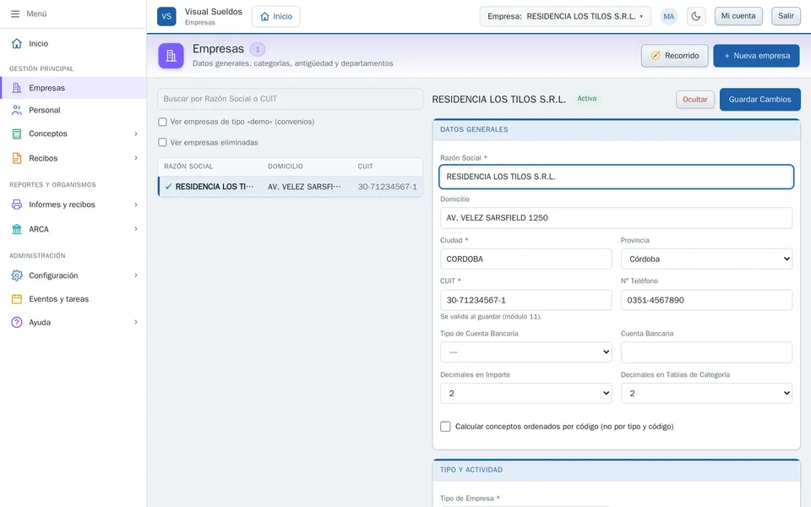Click the Configuración gear icon
811x507 pixels.
(x=17, y=275)
